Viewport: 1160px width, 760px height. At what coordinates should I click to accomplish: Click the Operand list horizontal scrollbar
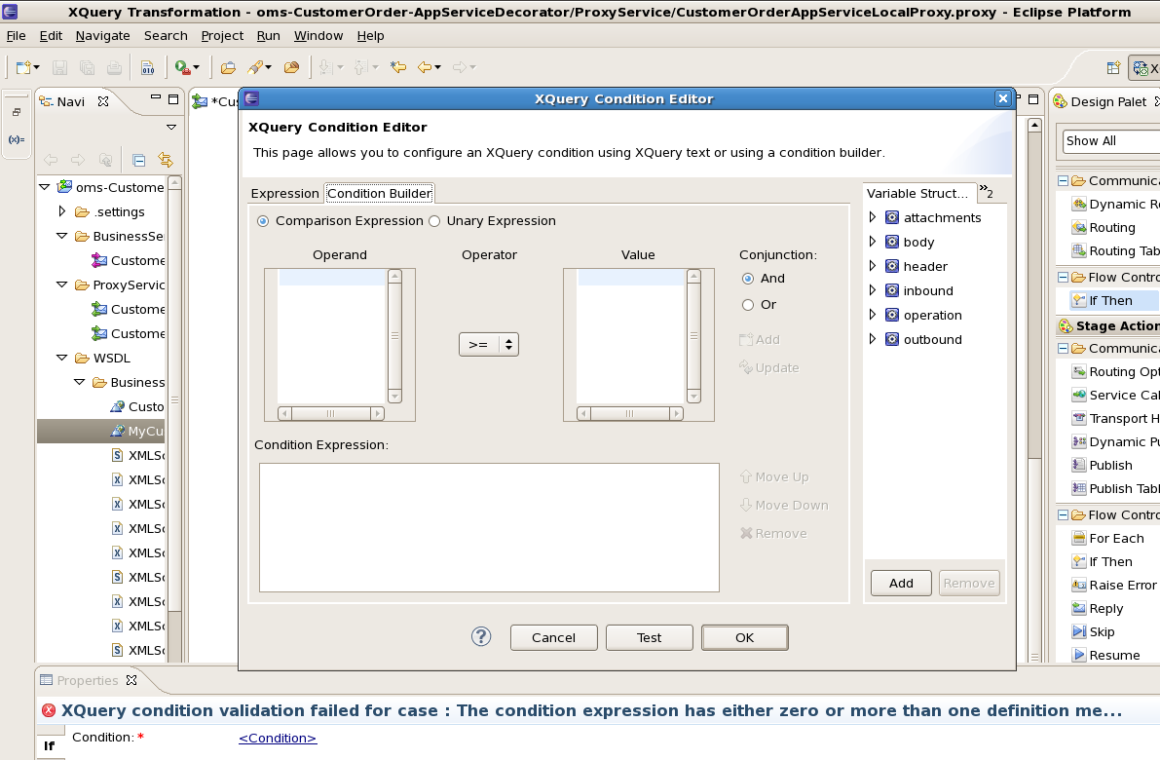coord(331,414)
